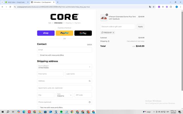Click the Phone (optional) field
This screenshot has height=114, width=183.
[x=64, y=102]
